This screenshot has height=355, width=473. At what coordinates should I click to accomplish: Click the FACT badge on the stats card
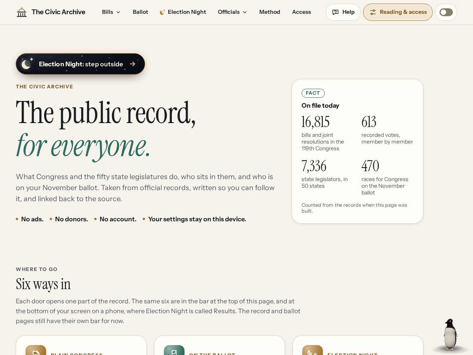coord(313,93)
